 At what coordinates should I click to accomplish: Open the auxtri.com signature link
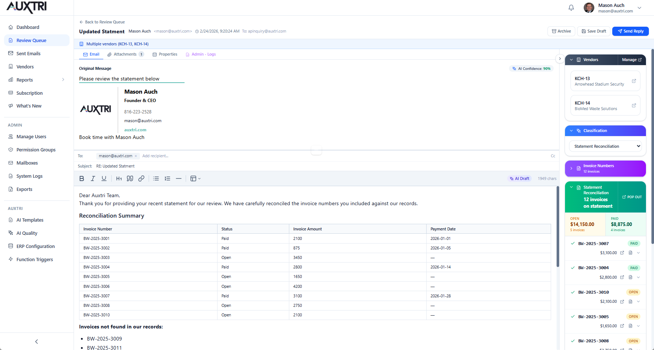point(135,130)
